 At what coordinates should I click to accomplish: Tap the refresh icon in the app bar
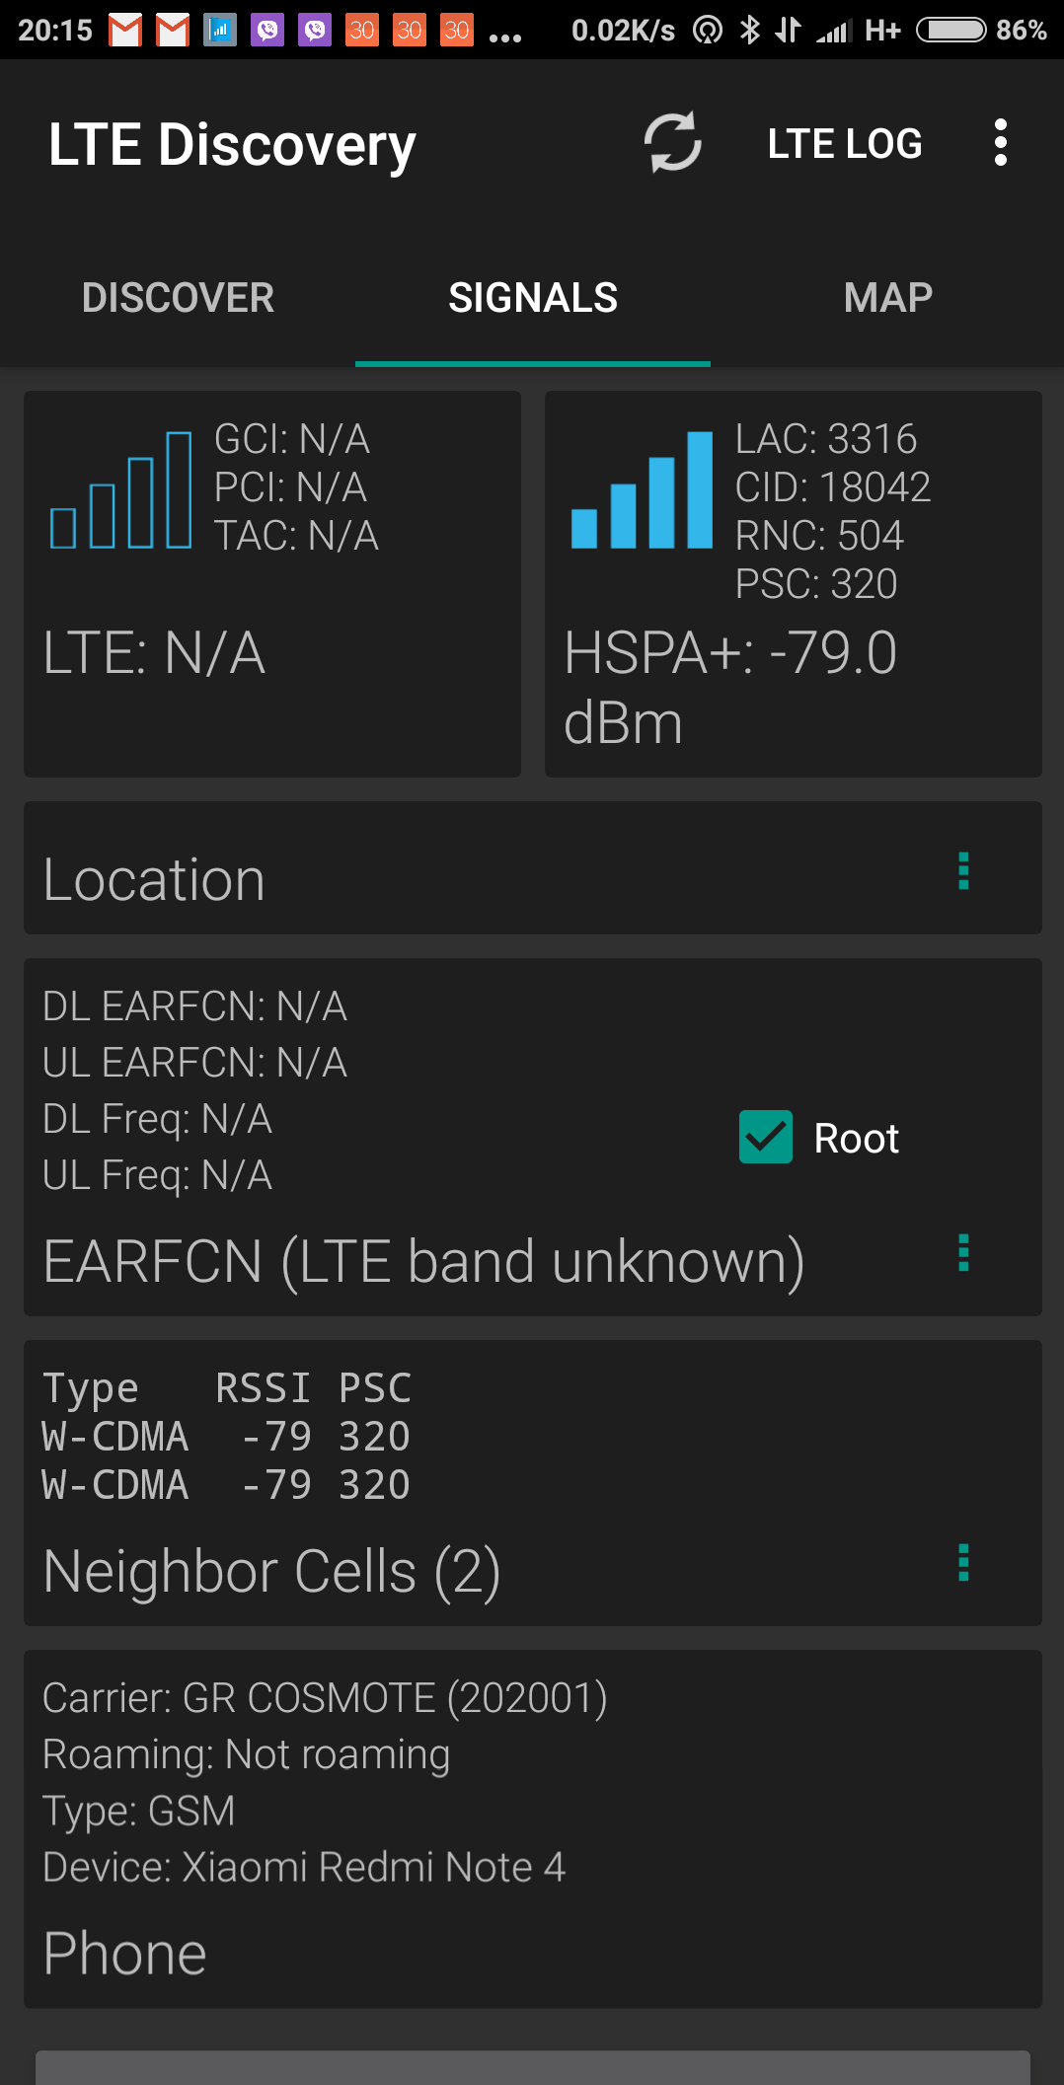pos(673,143)
